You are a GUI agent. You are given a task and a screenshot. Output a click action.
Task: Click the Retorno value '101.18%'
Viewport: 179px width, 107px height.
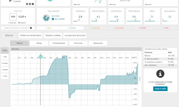171,56
